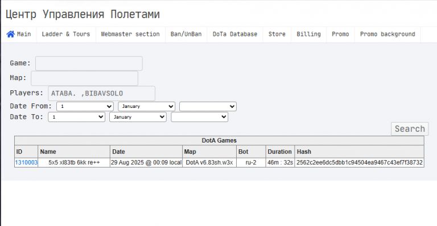Click the DotA Games table header
Image resolution: width=437 pixels, height=226 pixels.
click(219, 141)
